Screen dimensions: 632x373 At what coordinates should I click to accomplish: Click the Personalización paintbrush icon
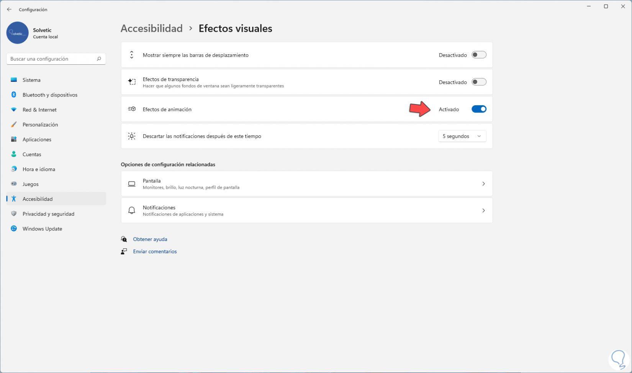click(14, 125)
